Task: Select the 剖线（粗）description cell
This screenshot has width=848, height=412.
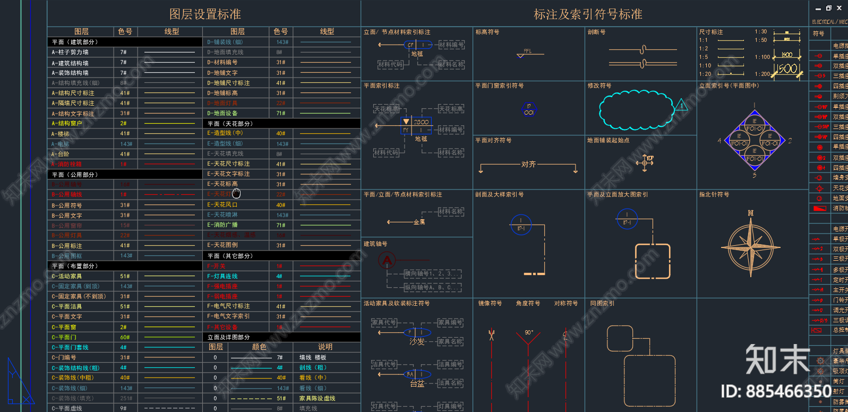Action: coord(313,367)
